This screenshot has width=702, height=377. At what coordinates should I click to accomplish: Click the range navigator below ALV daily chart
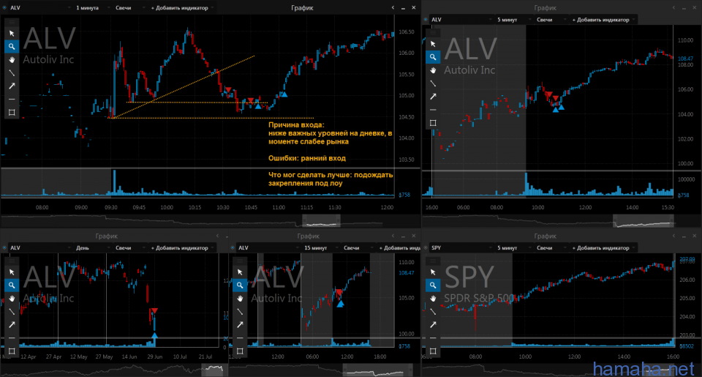pos(113,370)
